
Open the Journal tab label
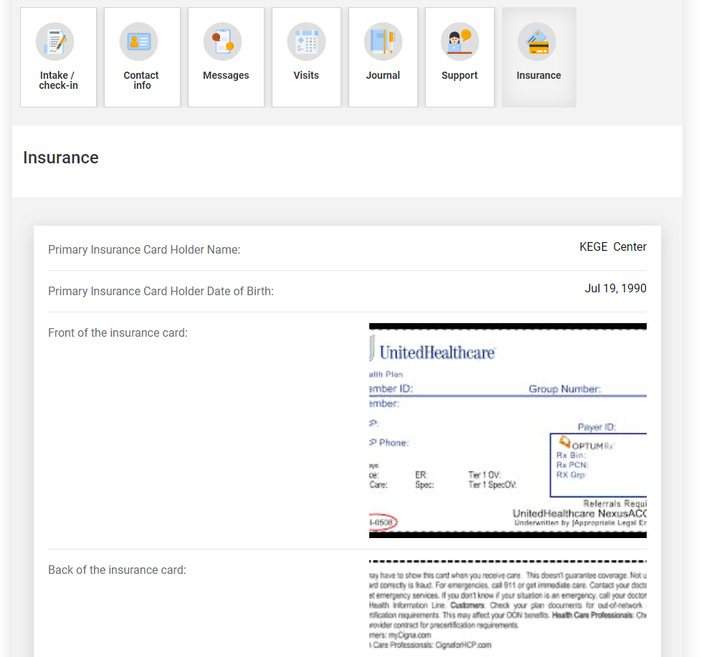383,75
